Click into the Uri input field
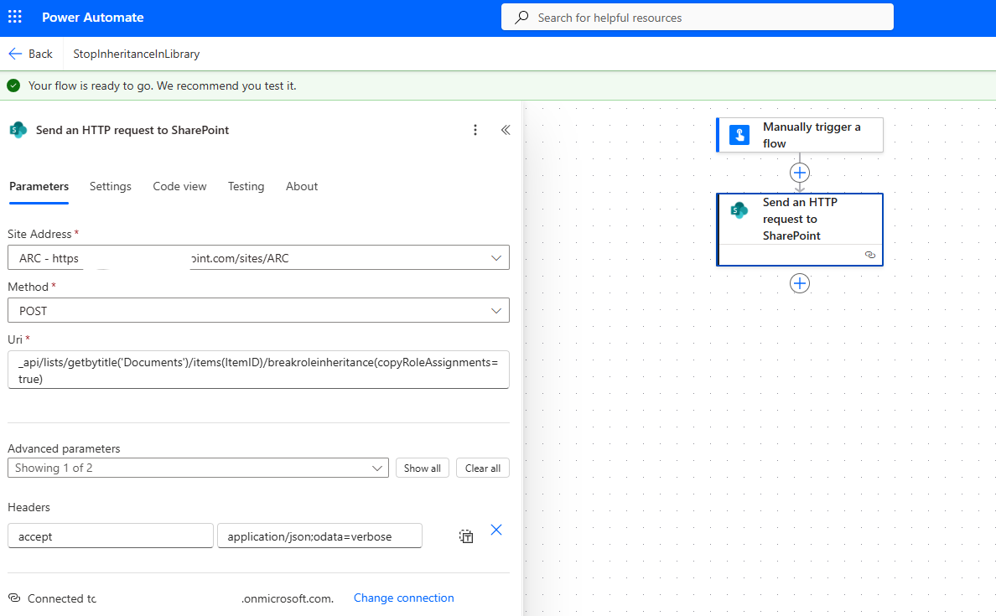Screen dimensions: 996x616 [x=258, y=370]
